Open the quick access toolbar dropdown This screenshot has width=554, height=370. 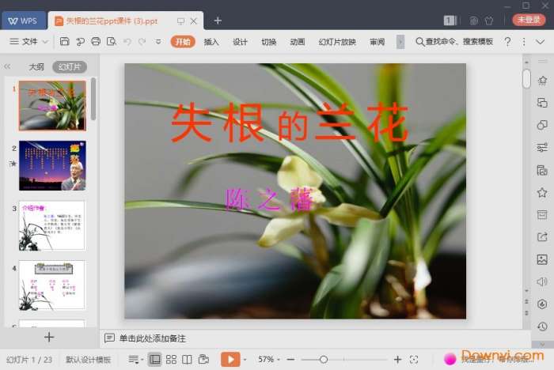[158, 42]
